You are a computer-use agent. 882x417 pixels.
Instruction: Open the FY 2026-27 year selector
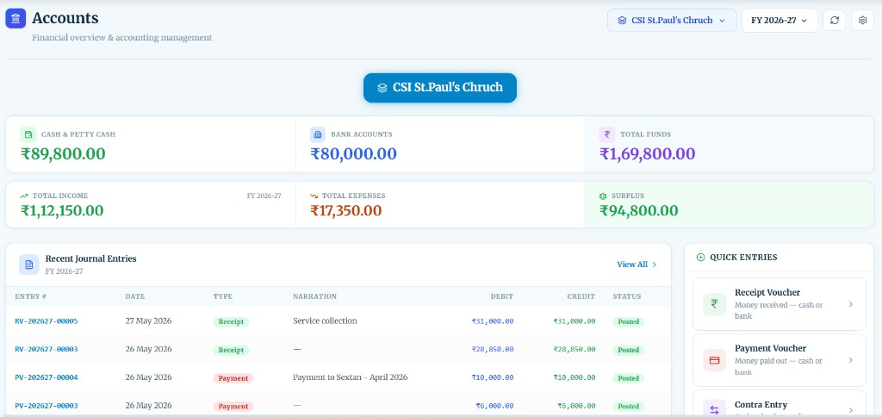779,21
